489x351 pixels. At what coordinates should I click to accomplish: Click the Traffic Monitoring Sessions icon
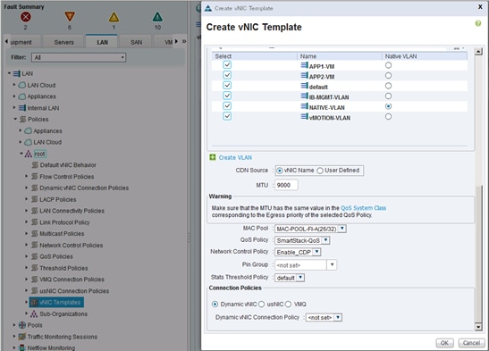tap(22, 337)
